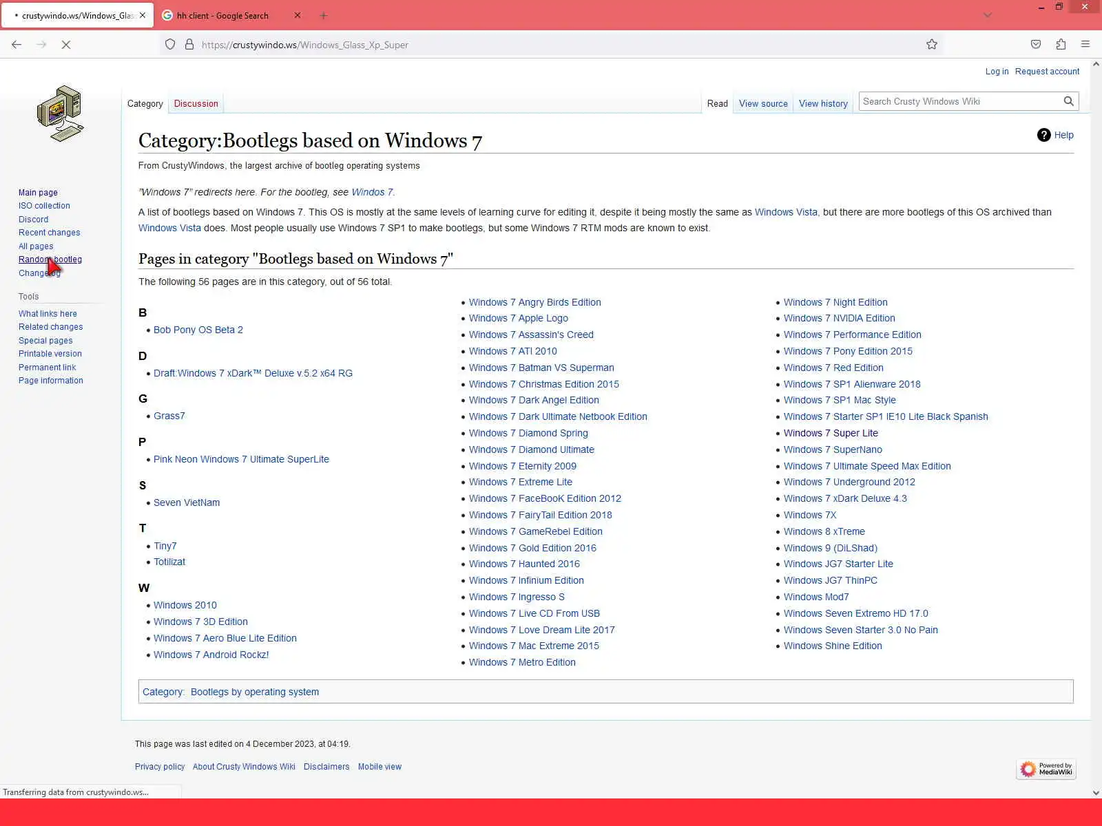Screen dimensions: 1102x826
Task: Open Recent changes sidebar link
Action: [x=49, y=233]
